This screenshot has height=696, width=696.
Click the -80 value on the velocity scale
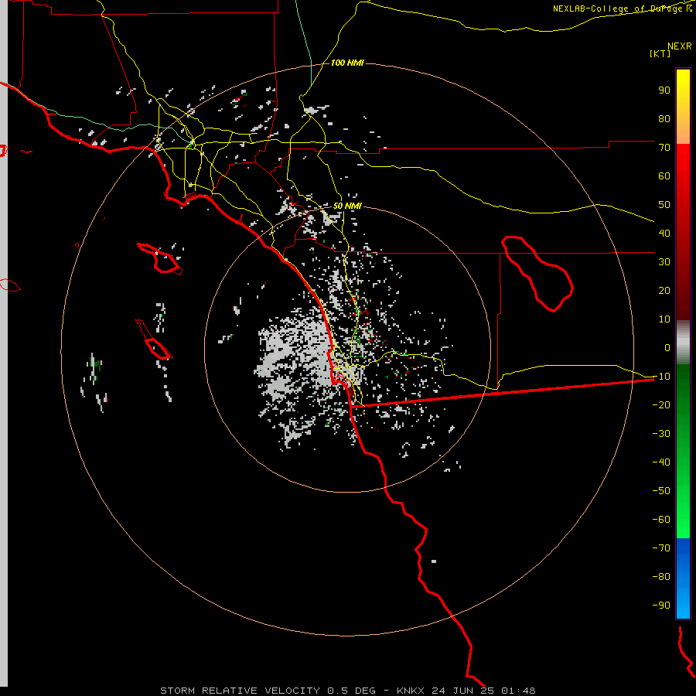(661, 577)
